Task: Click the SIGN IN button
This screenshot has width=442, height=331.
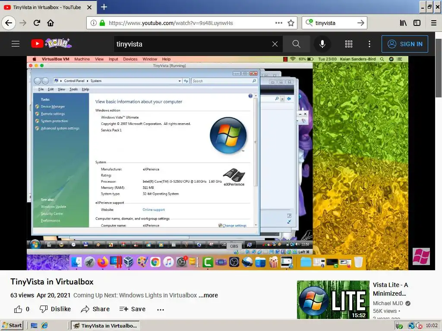Action: (x=405, y=44)
